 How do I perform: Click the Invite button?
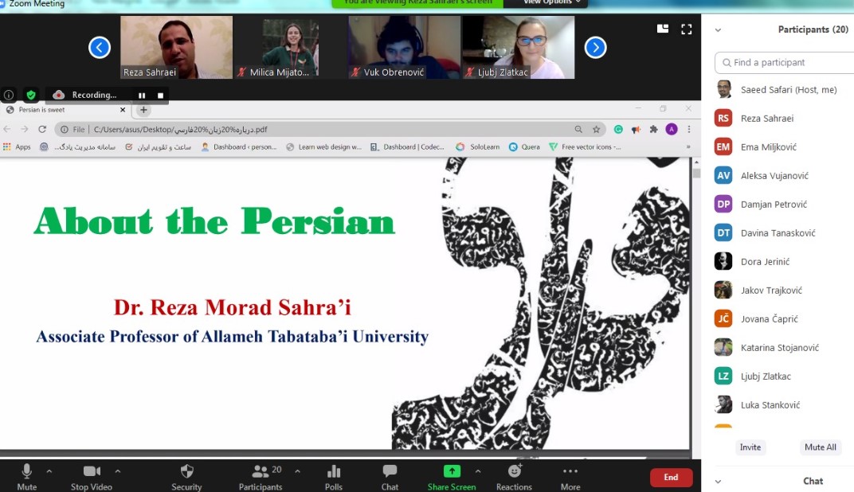pyautogui.click(x=750, y=447)
